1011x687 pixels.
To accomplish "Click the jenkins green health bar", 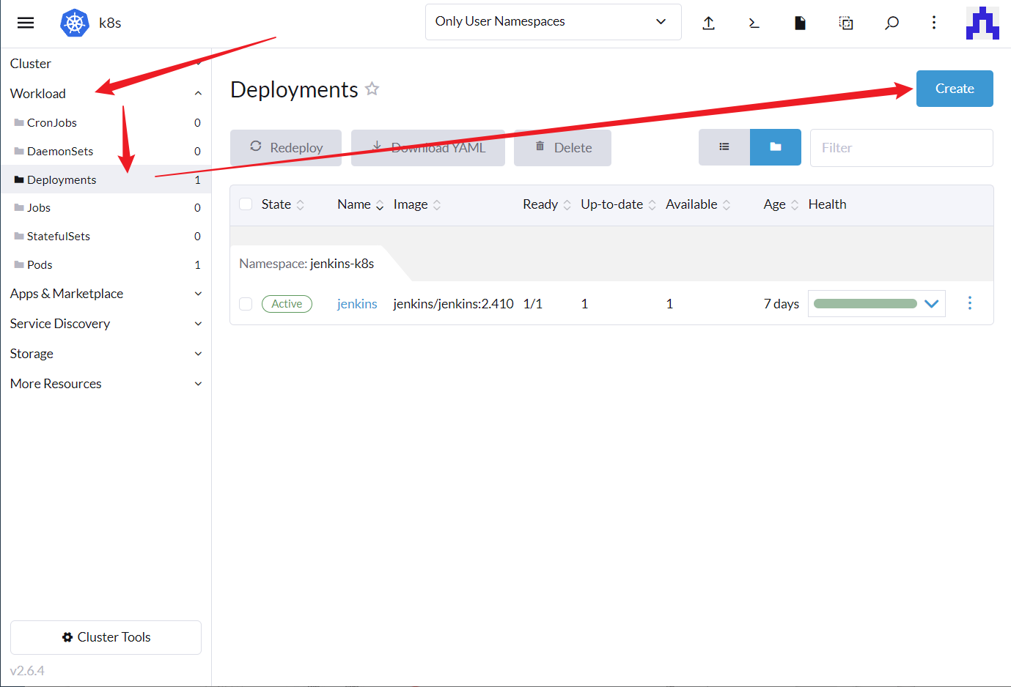I will click(x=865, y=304).
